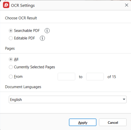Focus the From start page field
This screenshot has width=131, height=130.
(x=66, y=77)
